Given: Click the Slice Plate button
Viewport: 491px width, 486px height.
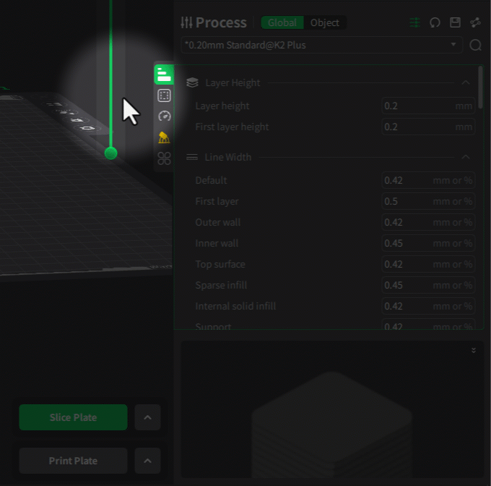Looking at the screenshot, I should 73,417.
